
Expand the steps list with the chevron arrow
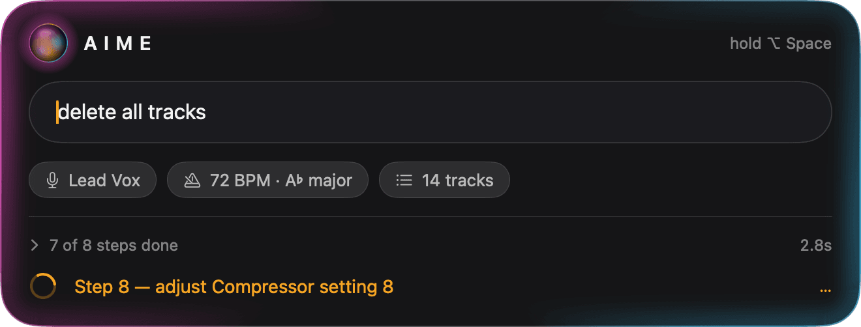point(35,246)
